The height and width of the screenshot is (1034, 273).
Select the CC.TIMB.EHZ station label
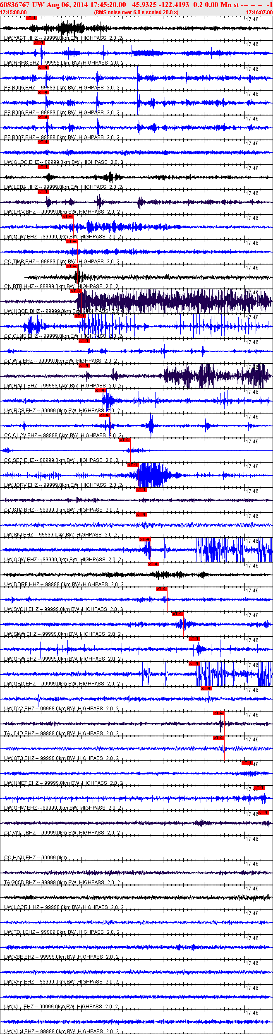point(20,262)
